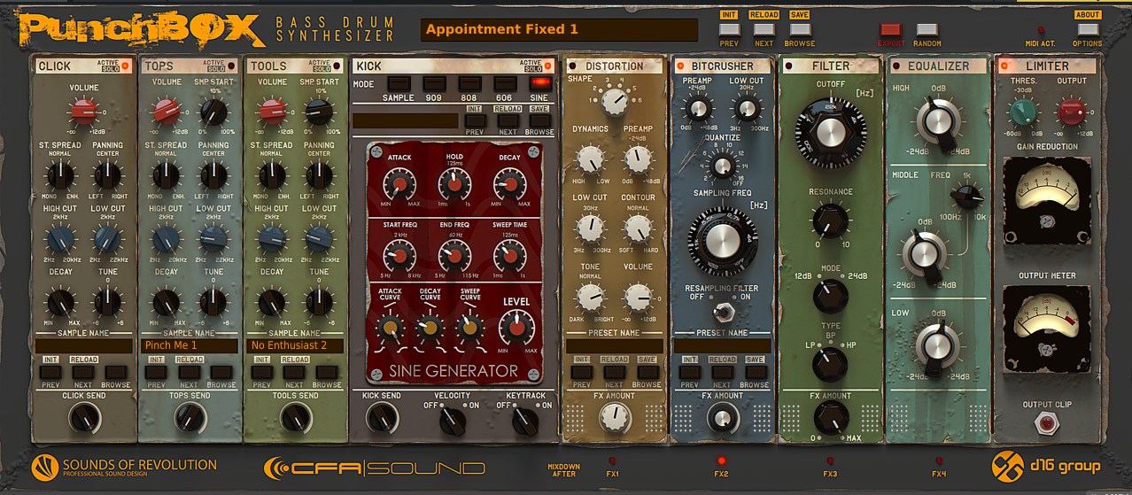Click the Kick Send knob
The width and height of the screenshot is (1132, 495).
tap(382, 418)
